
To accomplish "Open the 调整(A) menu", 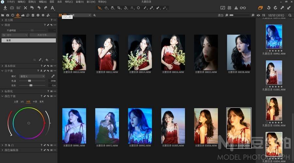I will [x=42, y=2].
